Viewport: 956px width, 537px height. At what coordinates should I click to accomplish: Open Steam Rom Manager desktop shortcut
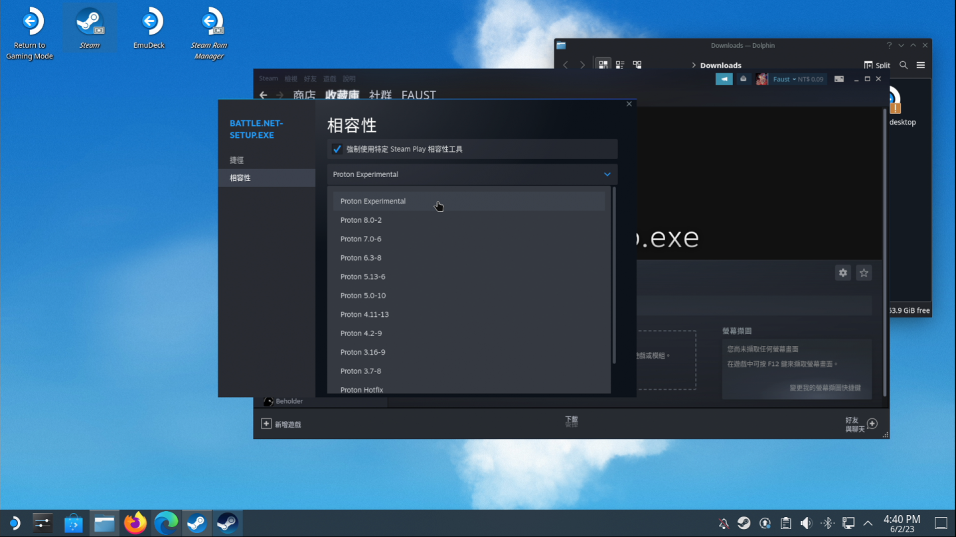209,34
